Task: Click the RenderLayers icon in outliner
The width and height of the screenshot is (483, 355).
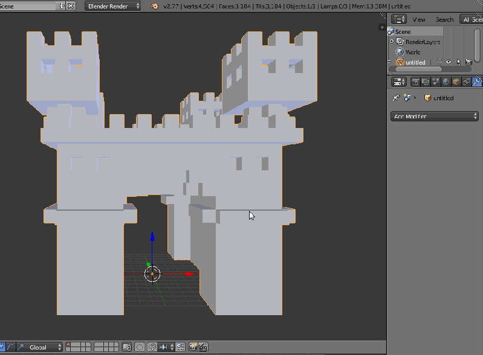Action: (400, 42)
